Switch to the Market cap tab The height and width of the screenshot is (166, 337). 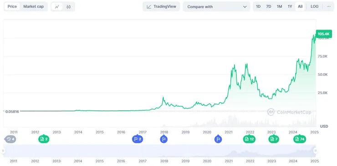tap(34, 6)
